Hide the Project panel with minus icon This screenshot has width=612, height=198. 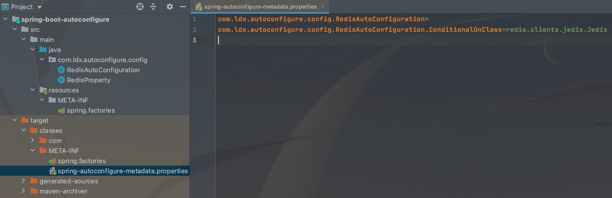pyautogui.click(x=183, y=7)
